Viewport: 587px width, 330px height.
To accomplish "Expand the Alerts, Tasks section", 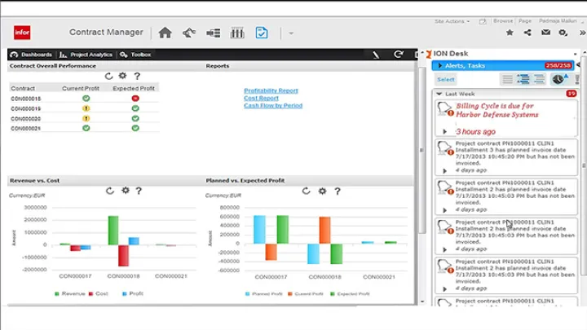I will [x=440, y=65].
